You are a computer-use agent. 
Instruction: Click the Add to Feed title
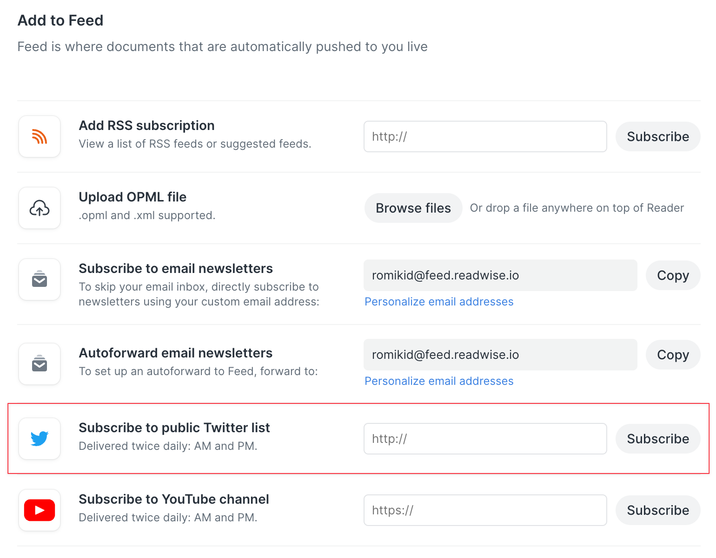60,20
